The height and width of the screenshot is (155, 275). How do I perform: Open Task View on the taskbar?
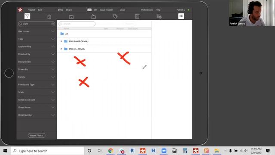pyautogui.click(x=100, y=151)
